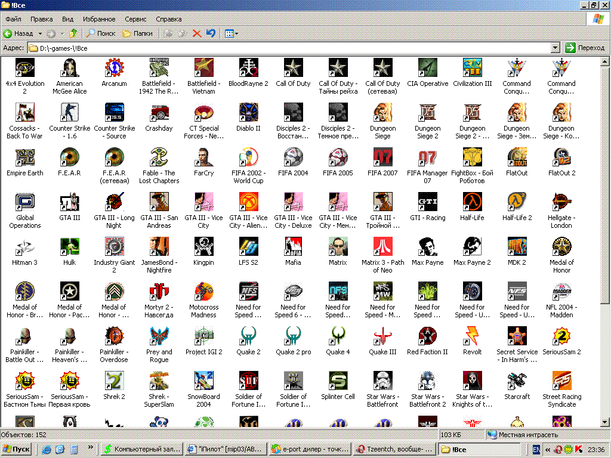
Task: Click the Поиск search button
Action: (101, 33)
